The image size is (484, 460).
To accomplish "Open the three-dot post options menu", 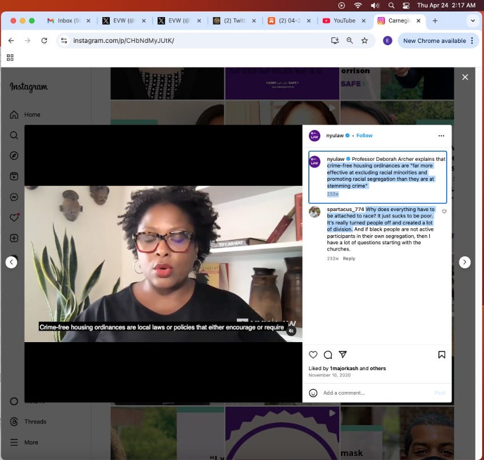I will tap(442, 136).
